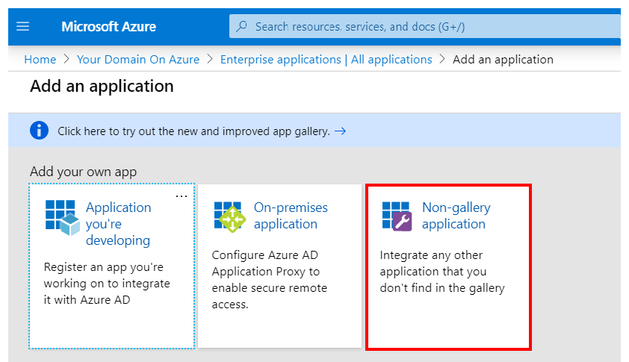The width and height of the screenshot is (629, 362).
Task: Click the Azure AD Application Proxy description text
Action: point(269,279)
